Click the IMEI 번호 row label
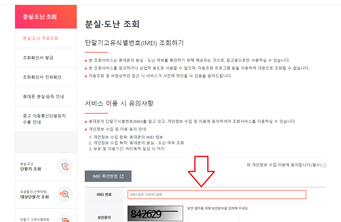This screenshot has width=341, height=222. point(105,195)
